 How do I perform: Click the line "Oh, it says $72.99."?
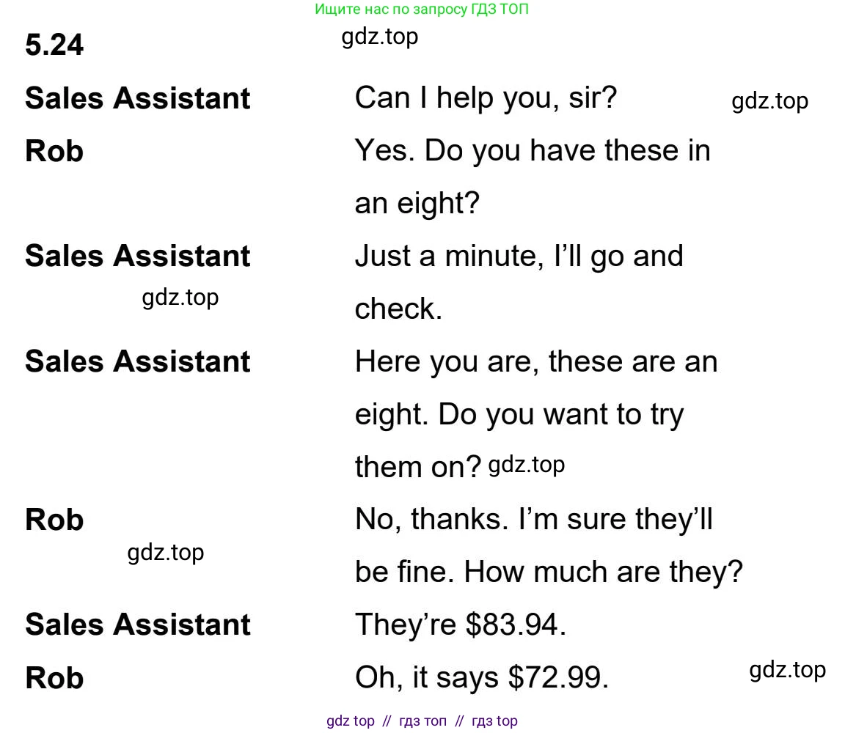coord(481,678)
